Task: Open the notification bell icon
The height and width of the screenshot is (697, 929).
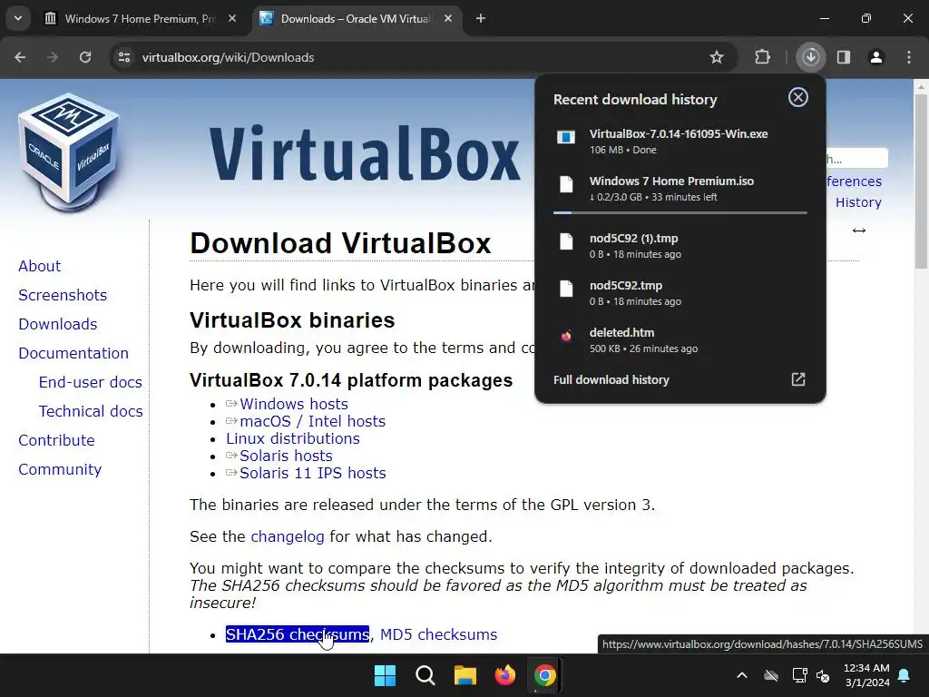Action: click(905, 675)
